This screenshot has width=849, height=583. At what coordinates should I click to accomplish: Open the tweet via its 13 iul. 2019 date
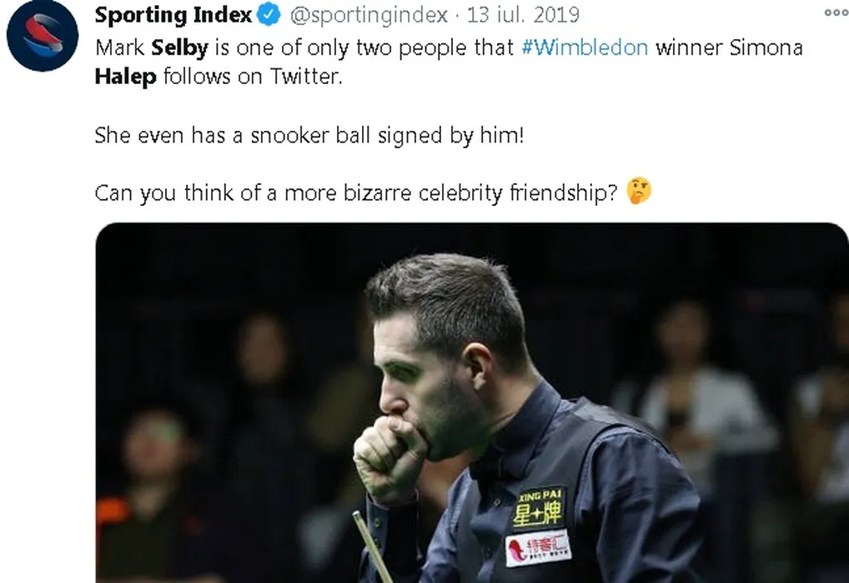tap(523, 15)
